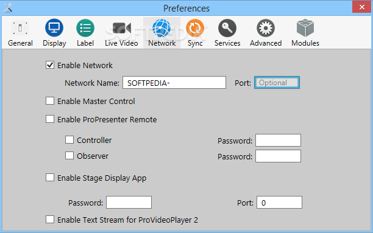Open the General preferences icon
This screenshot has width=373, height=233.
pos(20,28)
